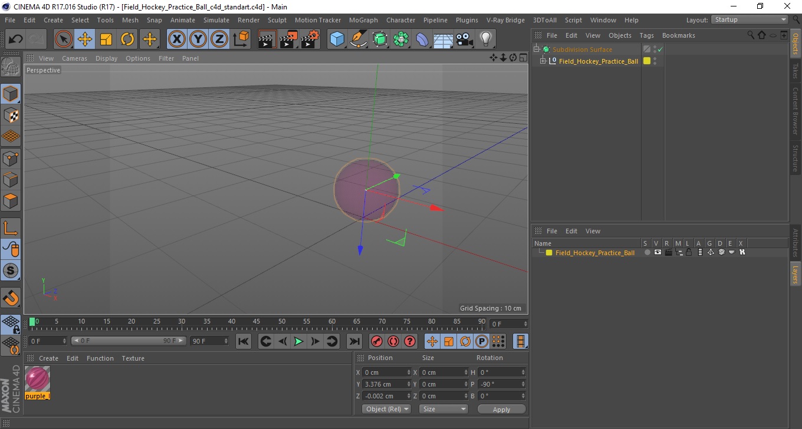The height and width of the screenshot is (429, 802).
Task: Toggle Subdivision Surface enable checkmark
Action: [661, 49]
